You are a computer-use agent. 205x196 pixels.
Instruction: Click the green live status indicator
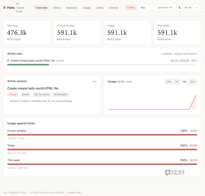(x=188, y=8)
